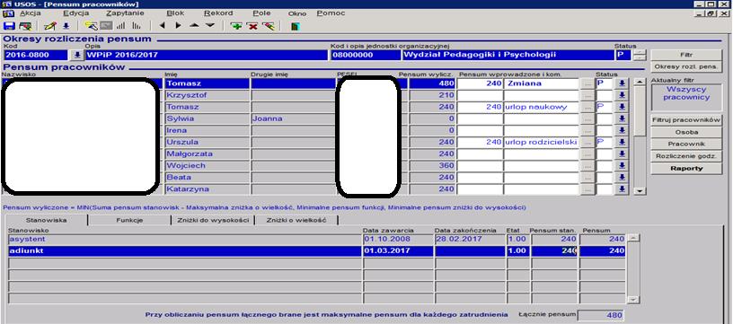733x324 pixels.
Task: Open the Okno menu
Action: pyautogui.click(x=296, y=13)
